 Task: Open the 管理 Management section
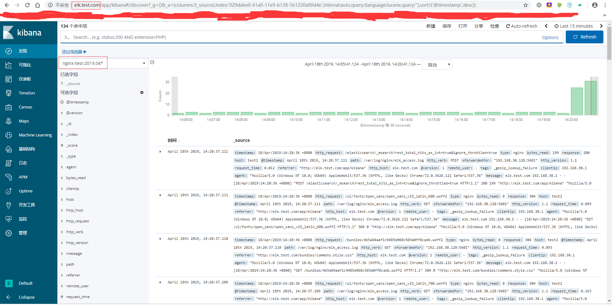[23, 233]
